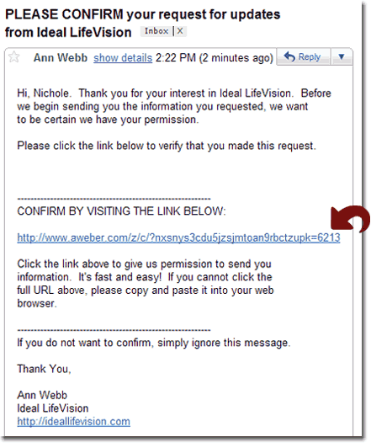371x448 pixels.
Task: Click the Thank You closing text
Action: click(44, 369)
